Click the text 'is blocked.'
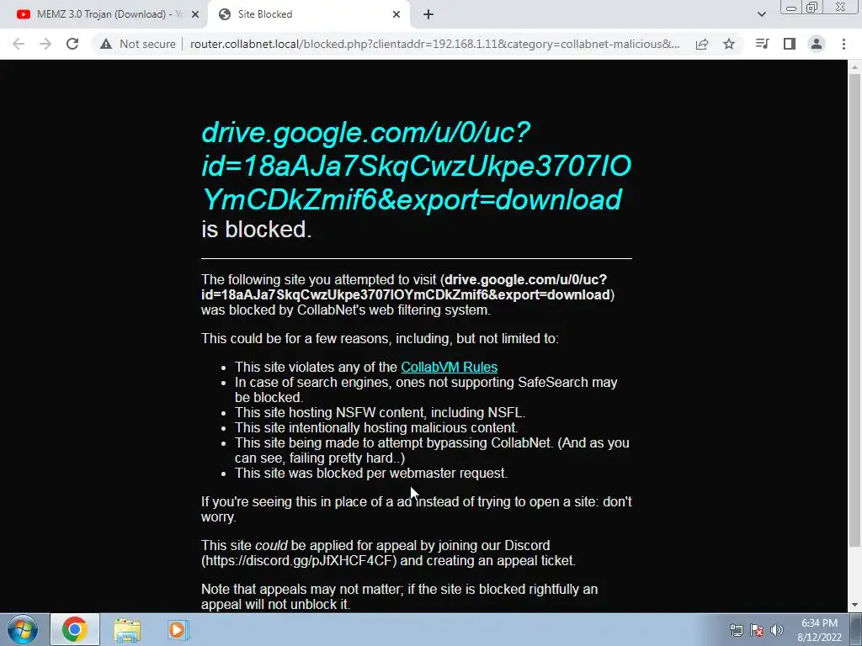This screenshot has height=646, width=862. [256, 229]
